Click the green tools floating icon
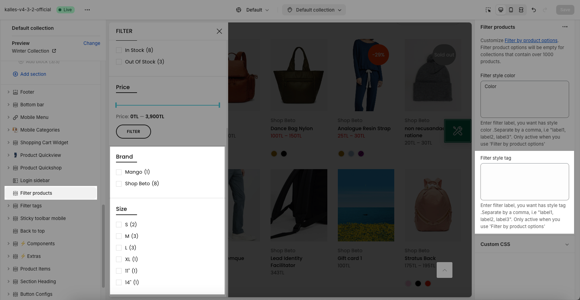This screenshot has height=300, width=580. coord(458,131)
